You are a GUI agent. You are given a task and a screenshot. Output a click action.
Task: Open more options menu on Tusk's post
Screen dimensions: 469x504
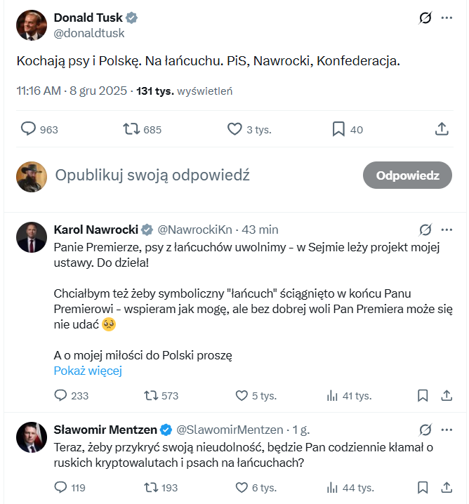pos(447,18)
